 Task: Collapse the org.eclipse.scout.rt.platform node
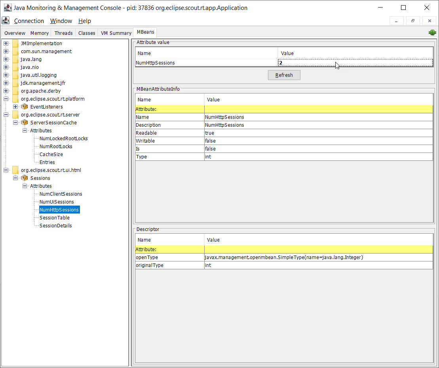click(6, 99)
